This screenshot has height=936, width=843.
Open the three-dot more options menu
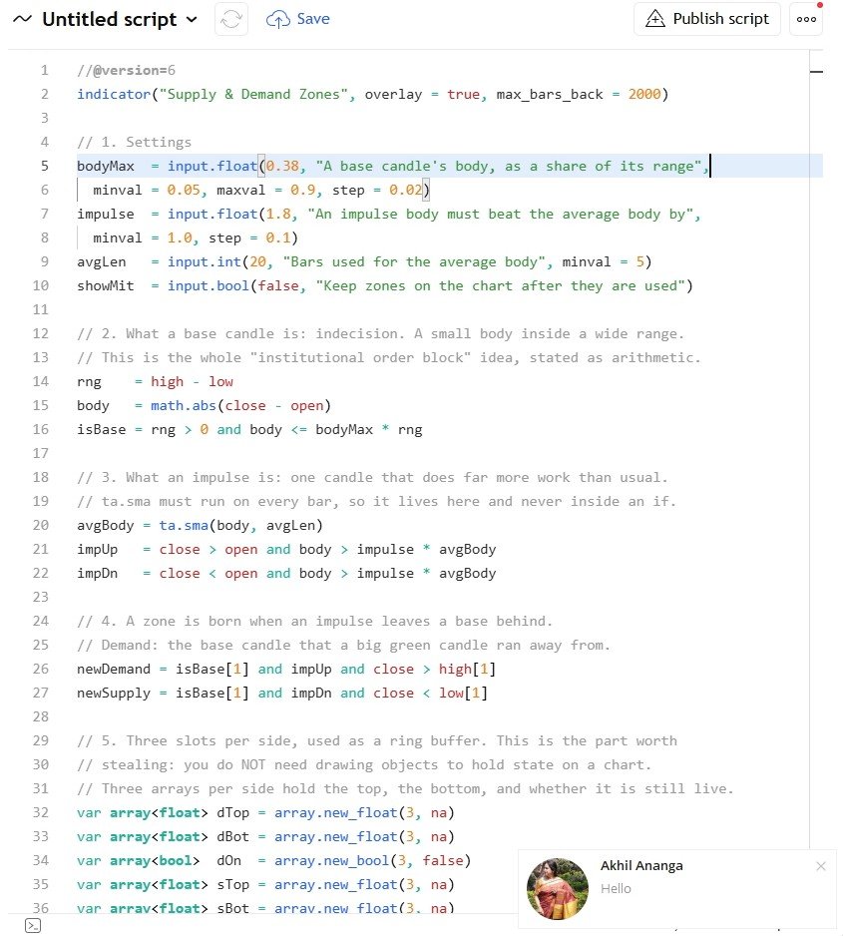pos(806,19)
